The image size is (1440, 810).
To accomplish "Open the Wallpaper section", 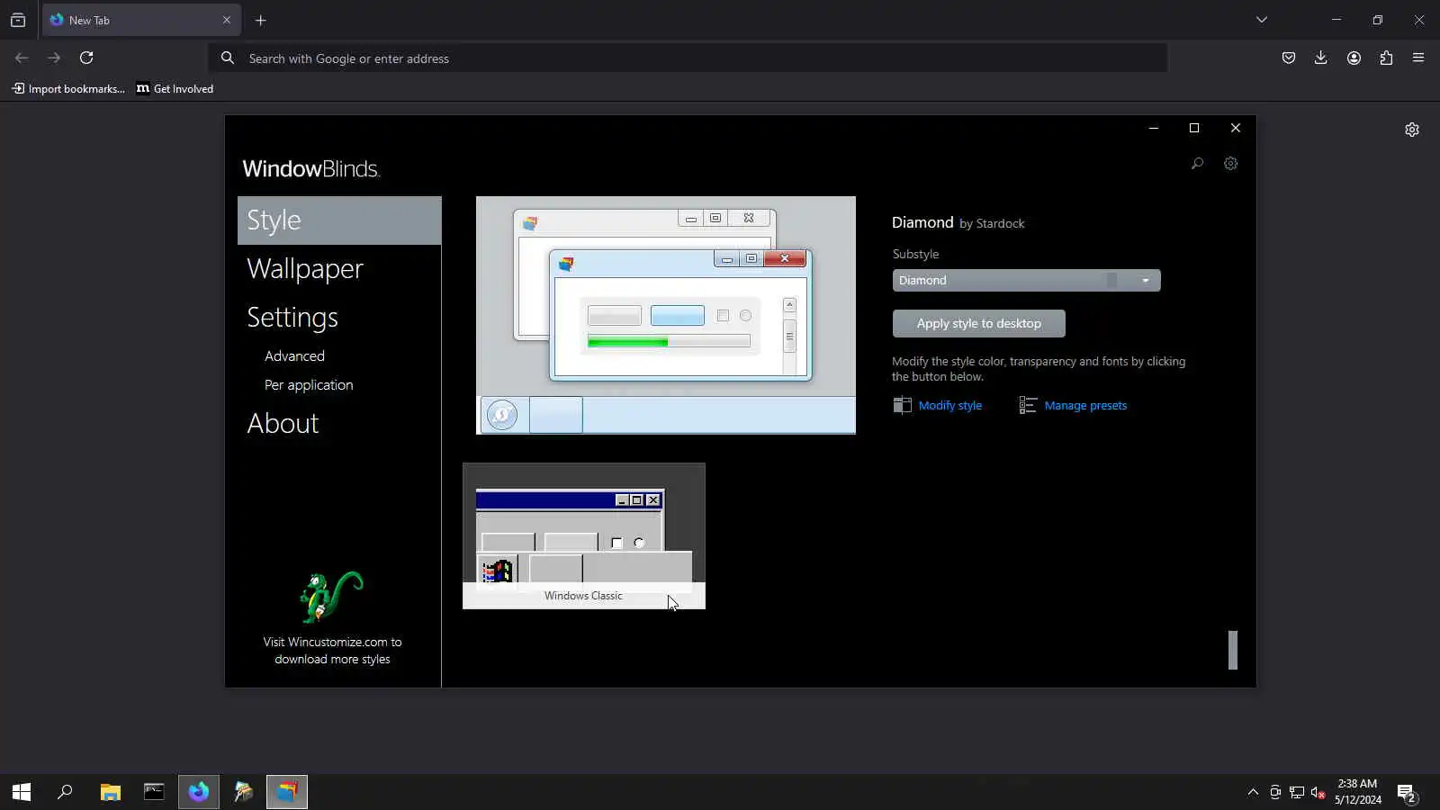I will pos(305,268).
